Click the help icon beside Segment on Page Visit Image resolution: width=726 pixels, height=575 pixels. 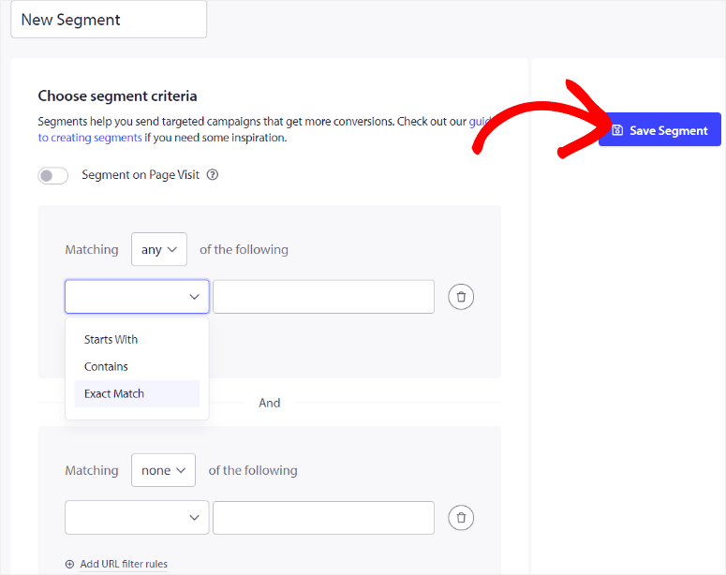pos(213,175)
